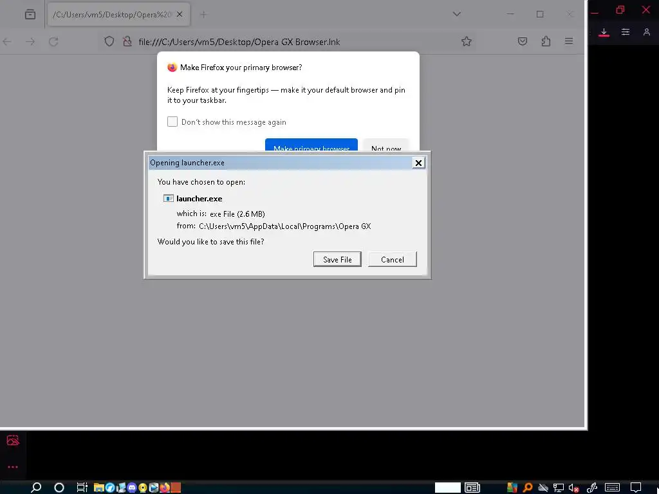
Task: Open Cortana circle on taskbar
Action: coord(59,488)
